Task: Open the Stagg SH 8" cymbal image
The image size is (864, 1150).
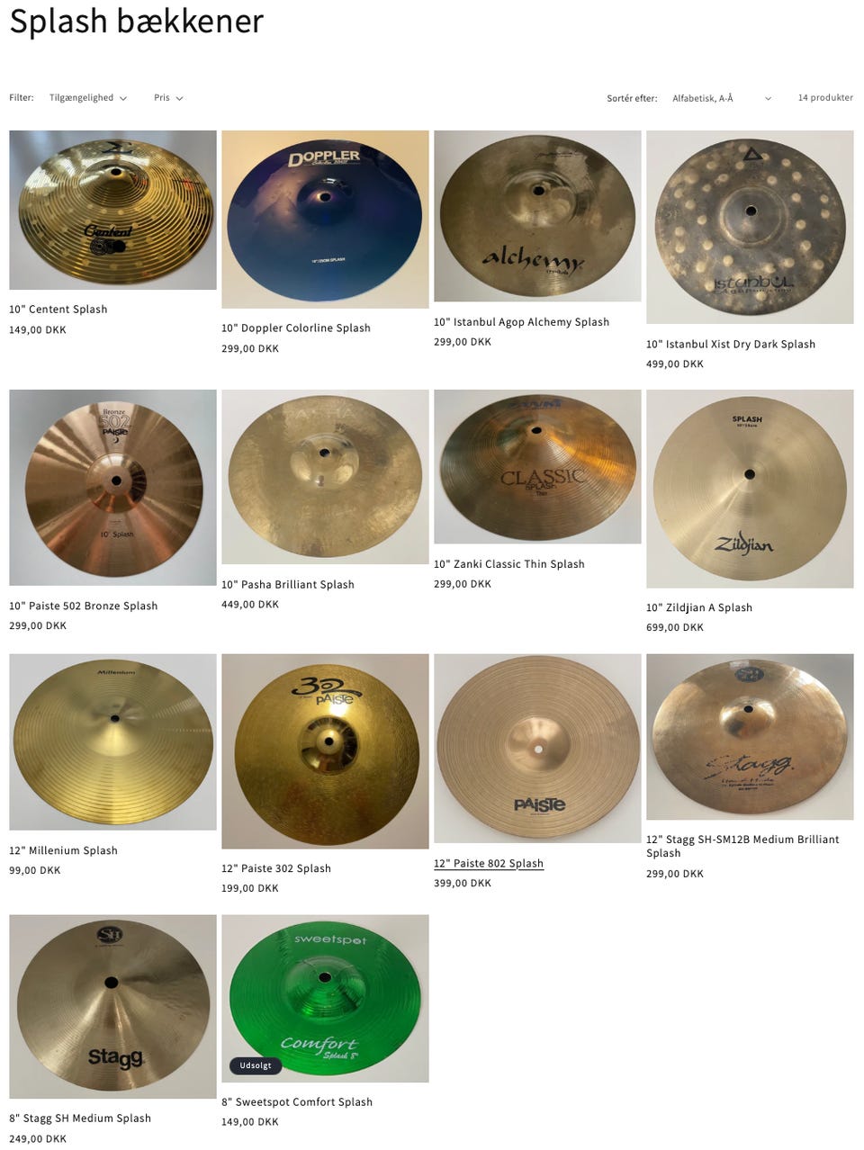Action: (x=112, y=1007)
